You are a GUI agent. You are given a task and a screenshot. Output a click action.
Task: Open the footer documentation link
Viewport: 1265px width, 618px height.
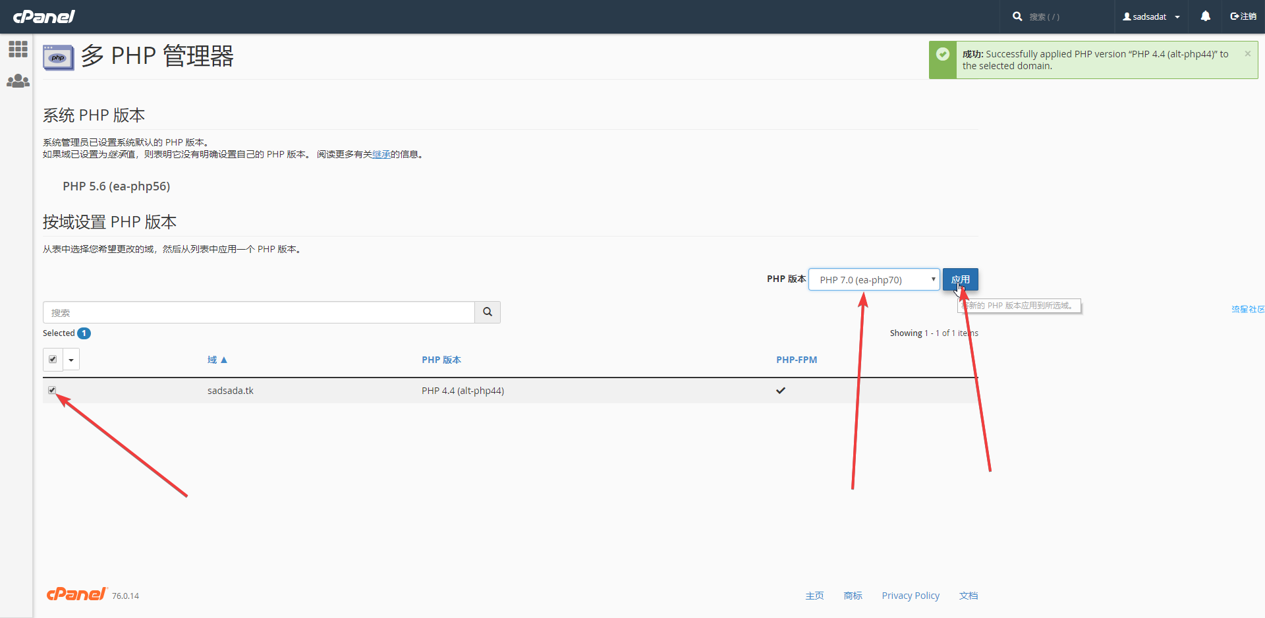(x=969, y=596)
